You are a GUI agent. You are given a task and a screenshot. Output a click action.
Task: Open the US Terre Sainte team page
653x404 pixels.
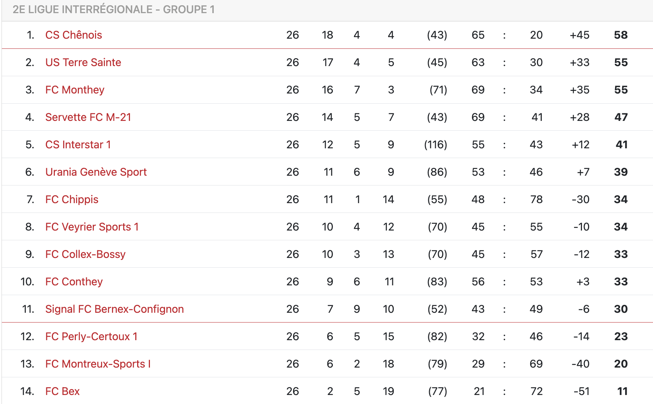pos(83,62)
